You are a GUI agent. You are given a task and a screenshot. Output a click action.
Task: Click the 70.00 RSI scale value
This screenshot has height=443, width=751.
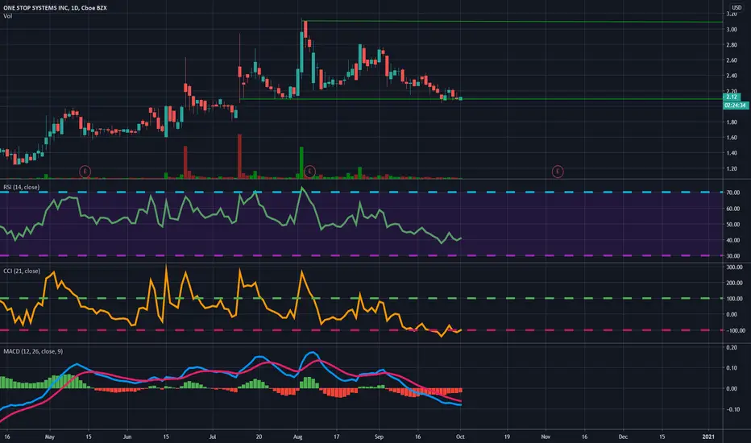(x=732, y=193)
